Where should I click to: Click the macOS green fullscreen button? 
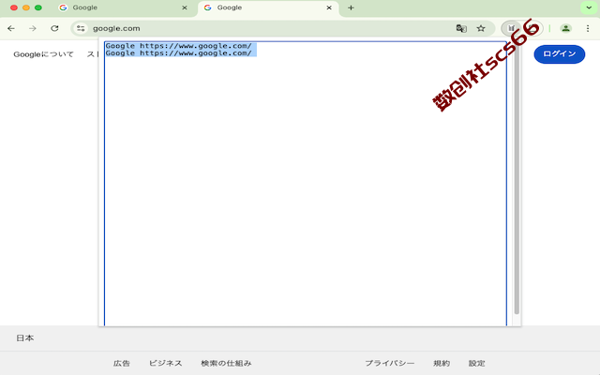tap(38, 7)
